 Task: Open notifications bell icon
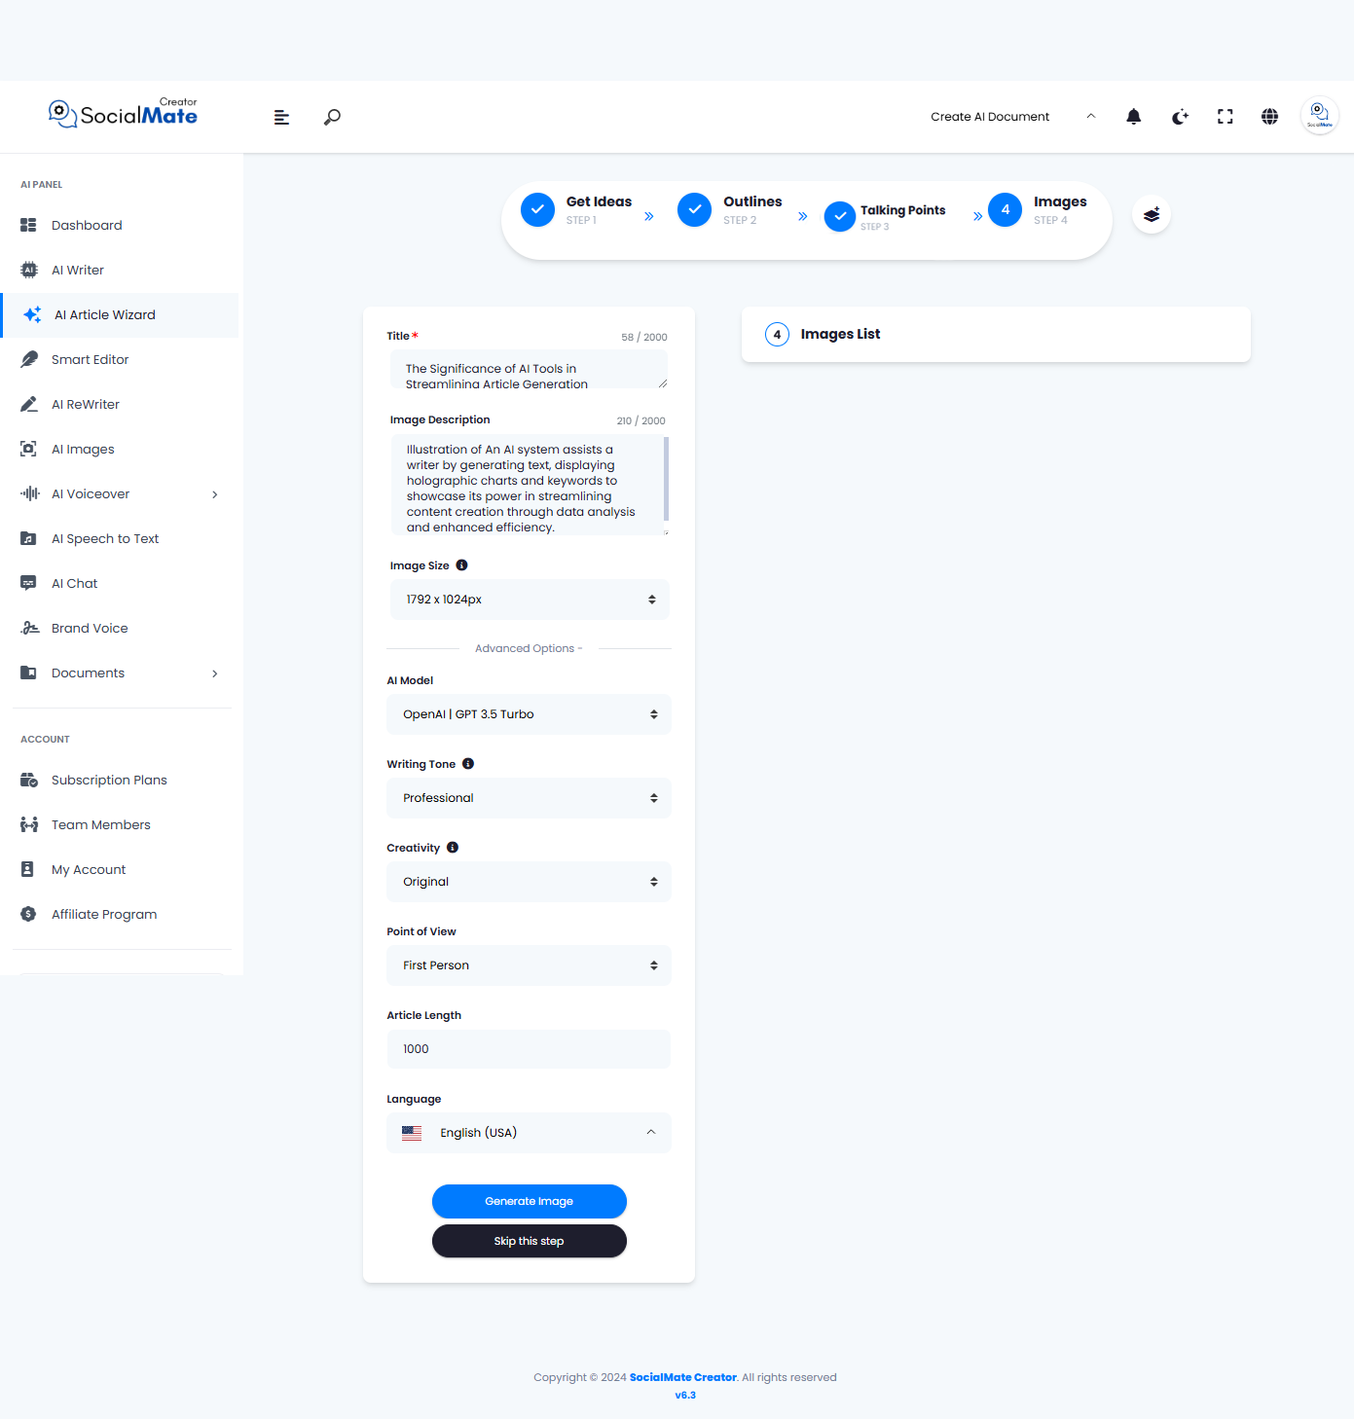click(1134, 117)
